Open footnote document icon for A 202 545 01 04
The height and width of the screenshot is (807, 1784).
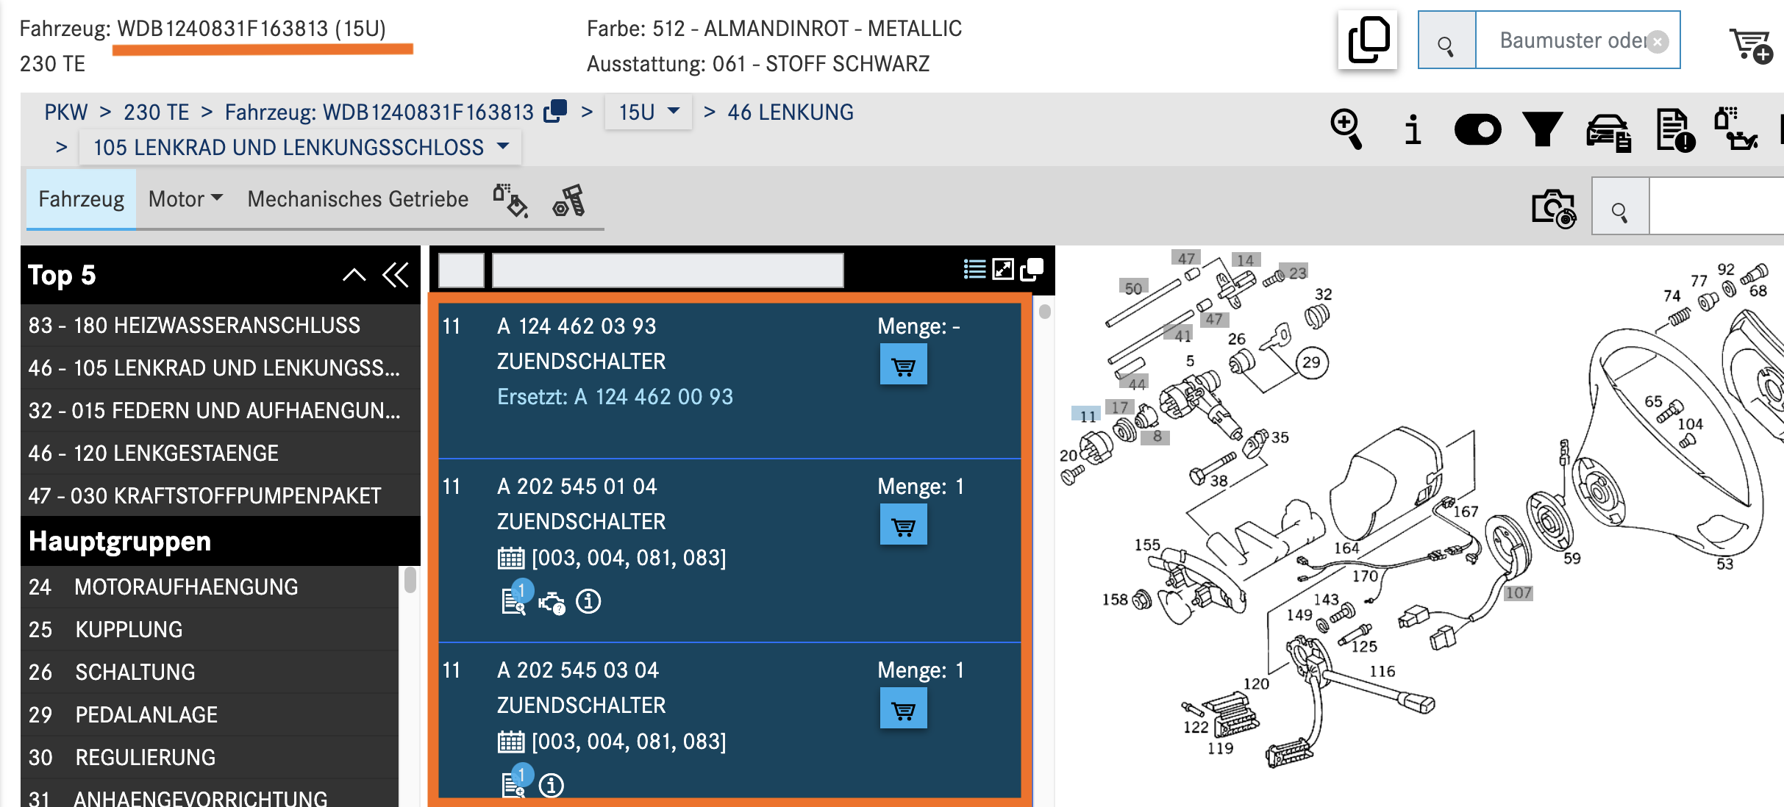[x=513, y=600]
